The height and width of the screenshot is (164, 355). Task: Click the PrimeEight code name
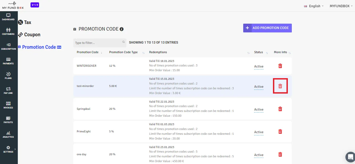tap(84, 132)
